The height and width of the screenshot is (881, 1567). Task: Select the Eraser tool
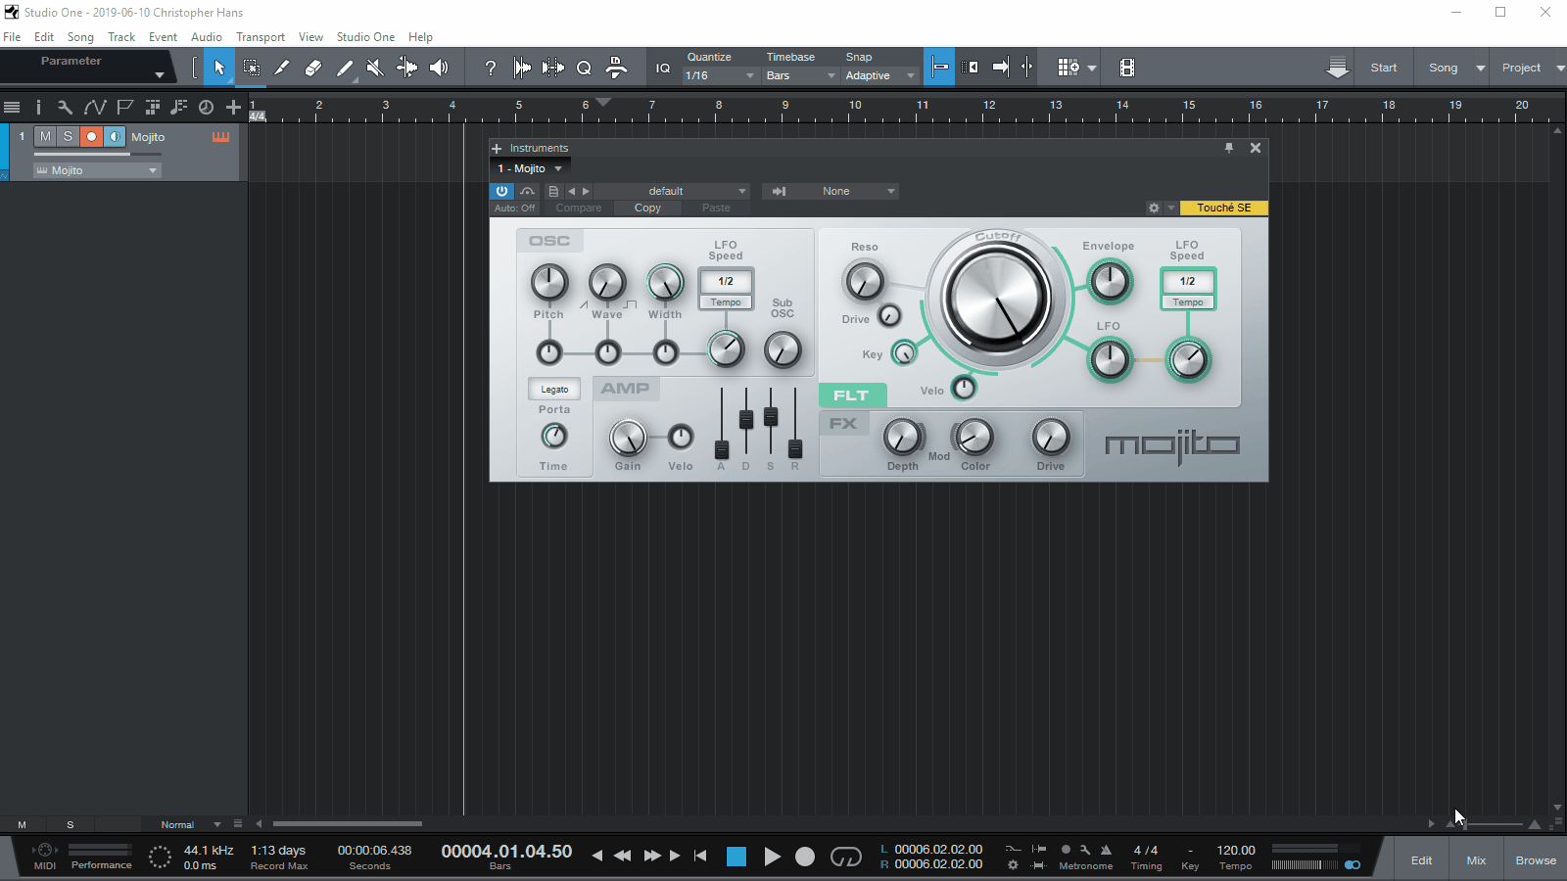312,68
